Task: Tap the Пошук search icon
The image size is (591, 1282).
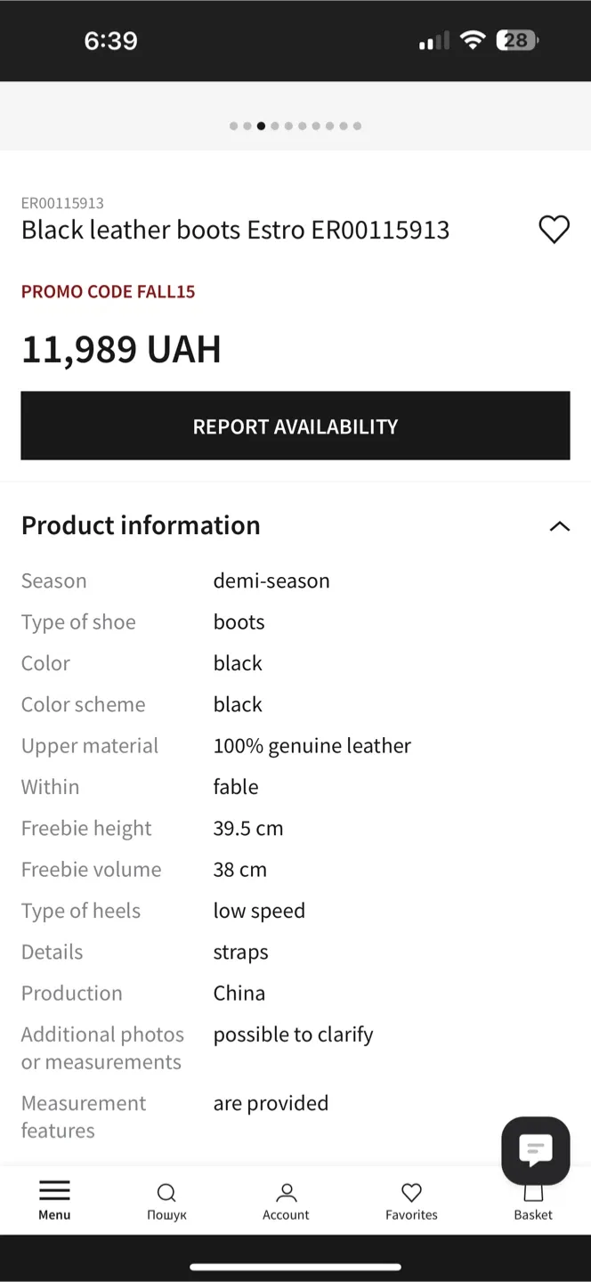Action: (x=166, y=1199)
